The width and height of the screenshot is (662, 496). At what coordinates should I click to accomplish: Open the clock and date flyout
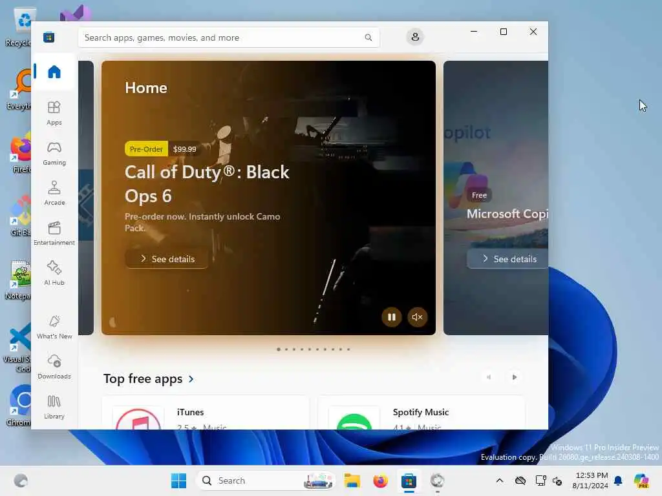[x=591, y=480]
